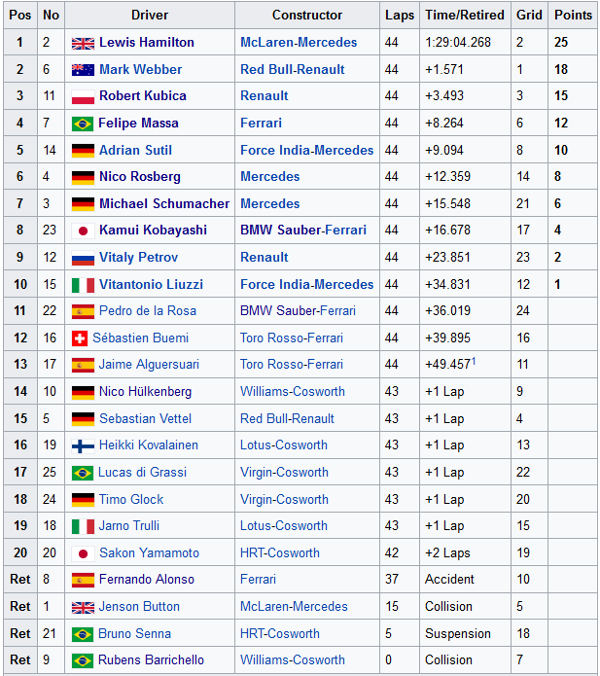Image resolution: width=600 pixels, height=676 pixels.
Task: Open Sebastian Vettel's driver page link
Action: [x=145, y=418]
